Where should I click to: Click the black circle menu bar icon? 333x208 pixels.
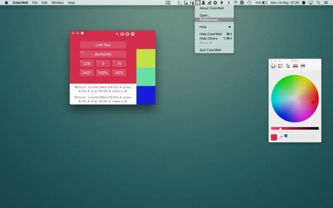(304, 2)
